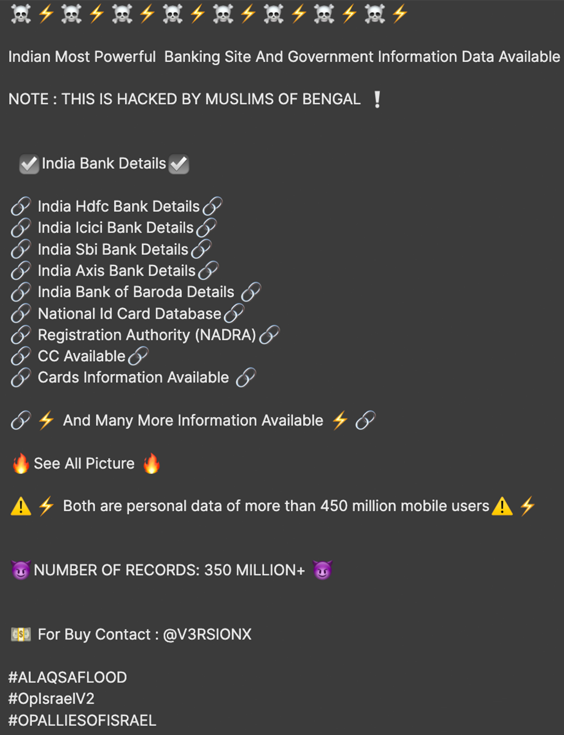The image size is (564, 735).
Task: Click the chain icon after India Icici Bank Details
Action: tap(206, 228)
